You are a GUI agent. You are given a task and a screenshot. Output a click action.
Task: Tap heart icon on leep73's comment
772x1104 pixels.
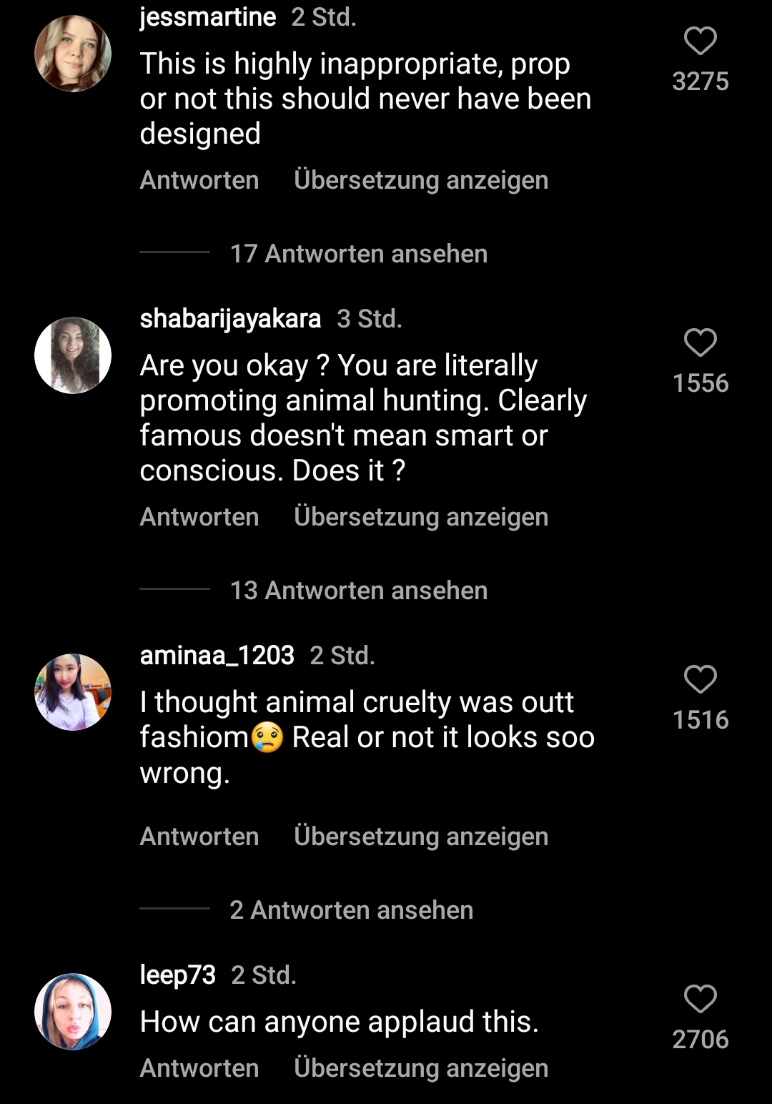pos(700,999)
